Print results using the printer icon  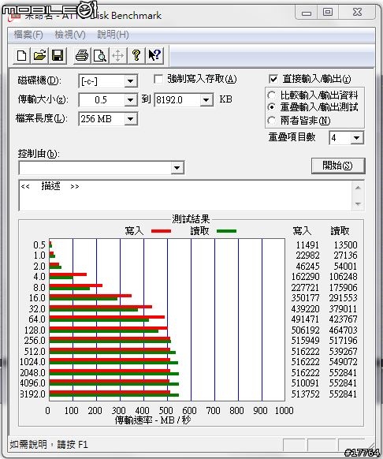(x=82, y=55)
